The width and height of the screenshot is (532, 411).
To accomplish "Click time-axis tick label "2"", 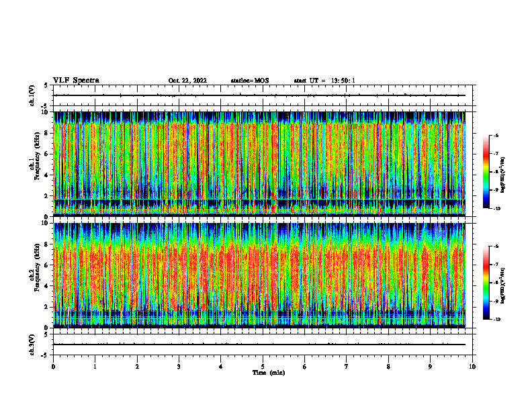I will coord(137,367).
